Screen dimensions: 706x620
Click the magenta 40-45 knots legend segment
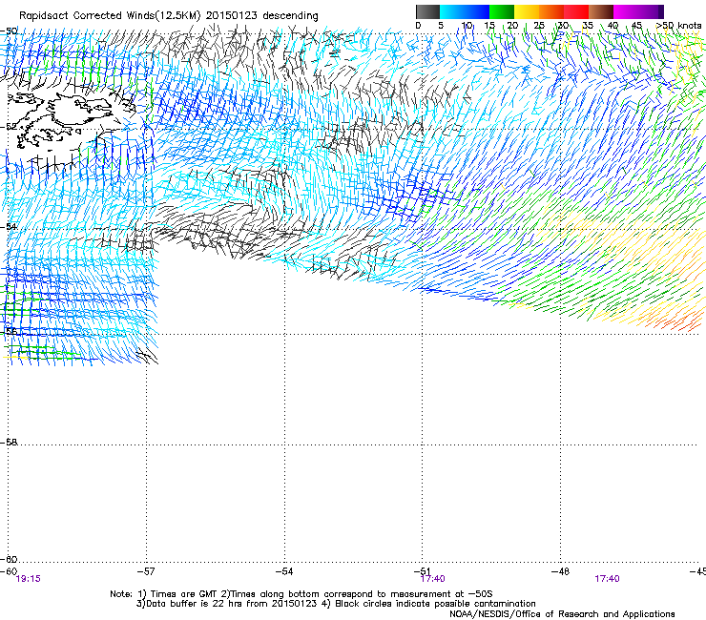click(626, 11)
